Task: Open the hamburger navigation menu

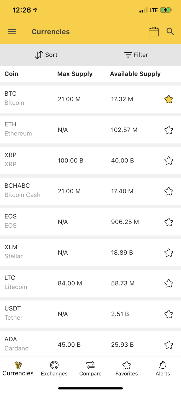Action: click(12, 31)
